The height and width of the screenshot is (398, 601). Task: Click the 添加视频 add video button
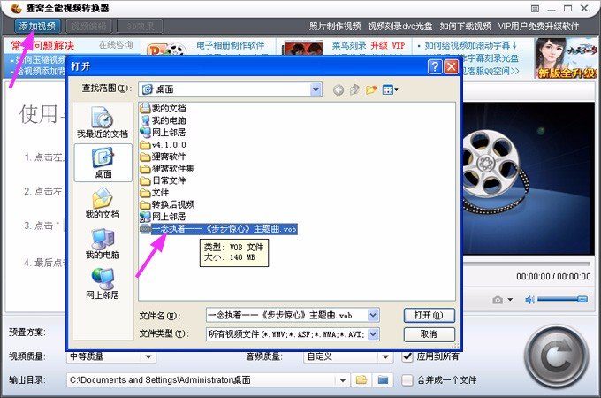[x=37, y=26]
